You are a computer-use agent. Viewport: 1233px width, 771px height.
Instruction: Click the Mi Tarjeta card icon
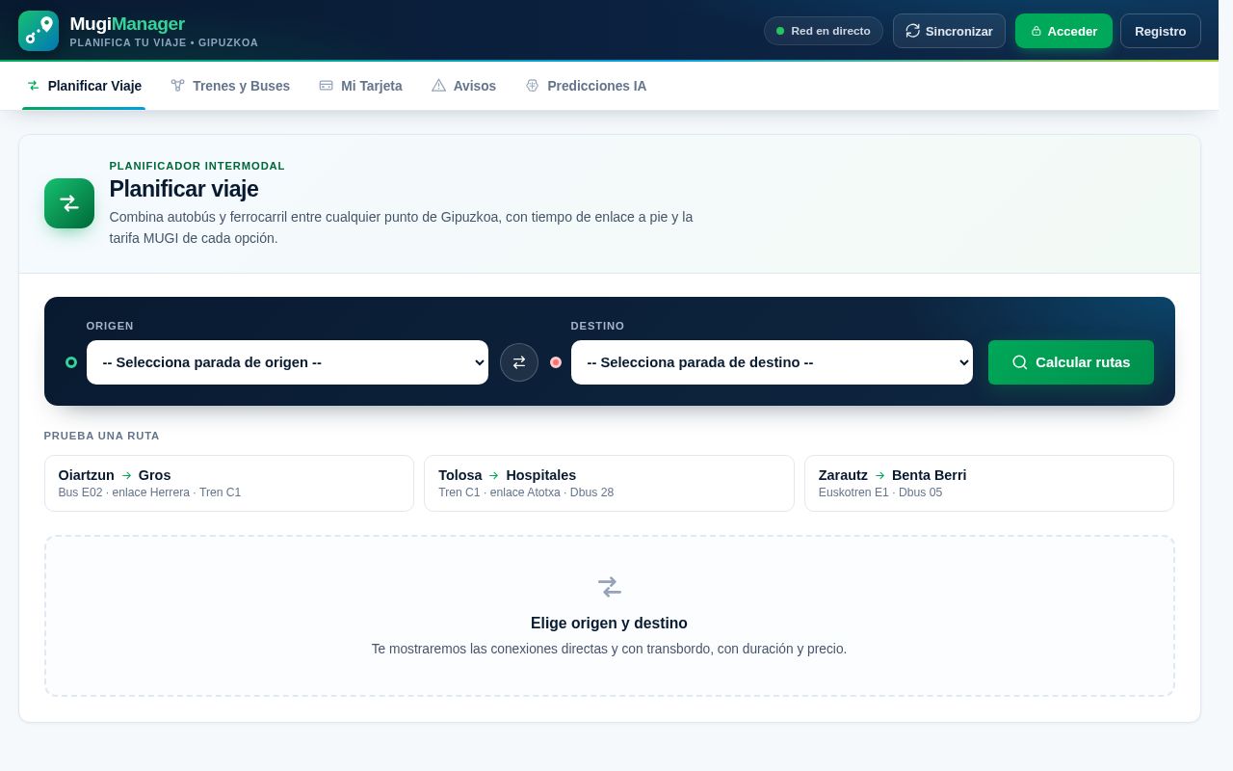326,86
